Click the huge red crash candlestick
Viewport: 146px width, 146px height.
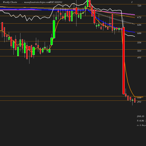[124, 61]
